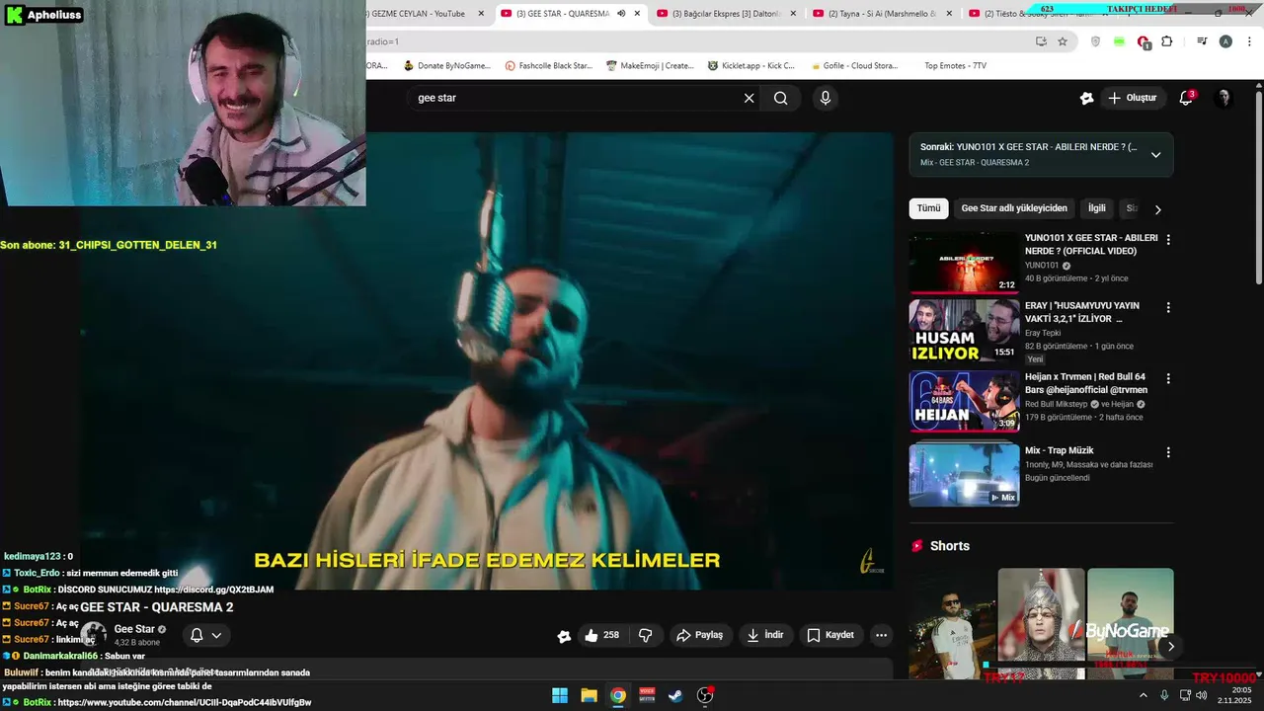Click the green extension icon in toolbar
This screenshot has height=711, width=1264.
1119,41
